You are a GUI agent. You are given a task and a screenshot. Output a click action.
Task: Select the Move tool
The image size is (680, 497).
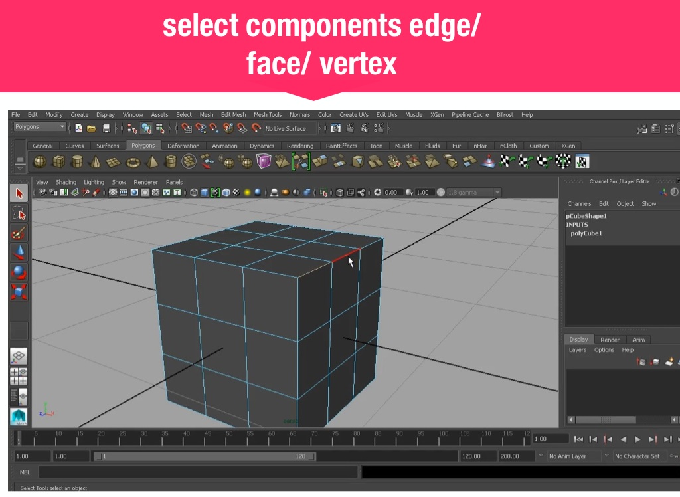[19, 252]
